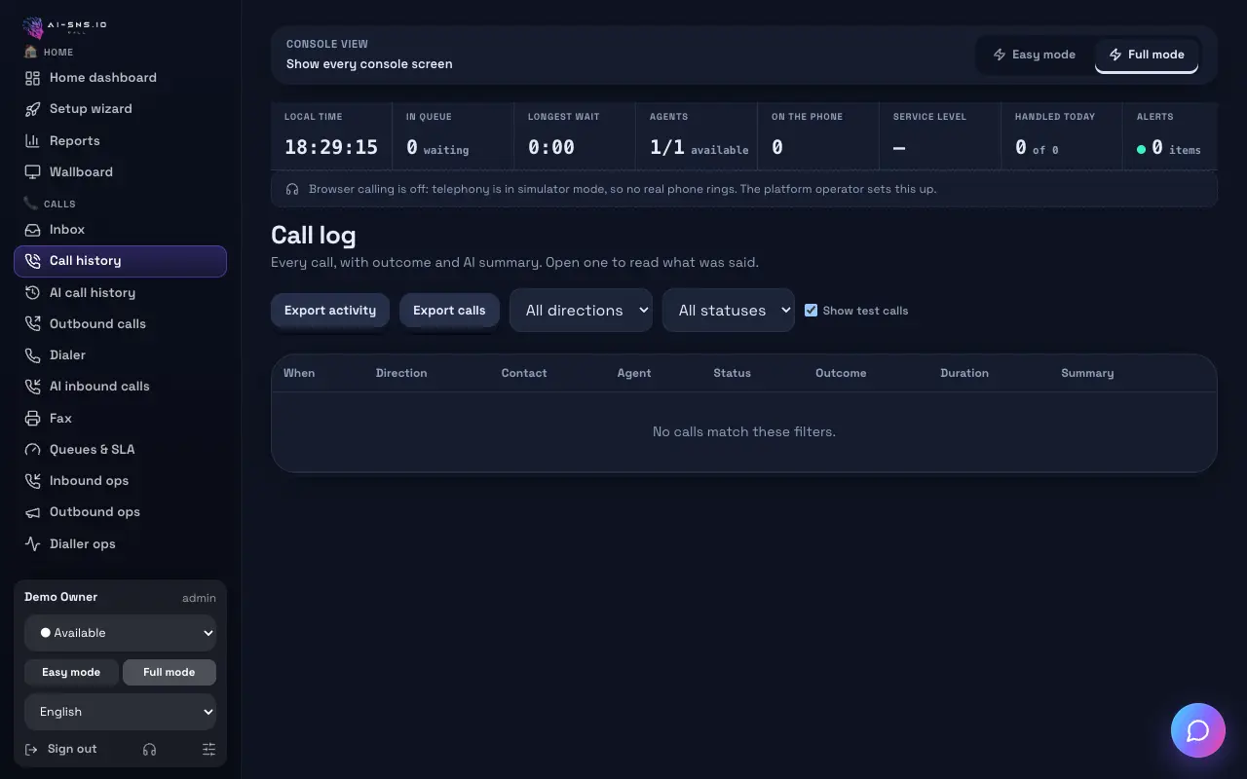Click the Fax printer icon

(x=32, y=418)
